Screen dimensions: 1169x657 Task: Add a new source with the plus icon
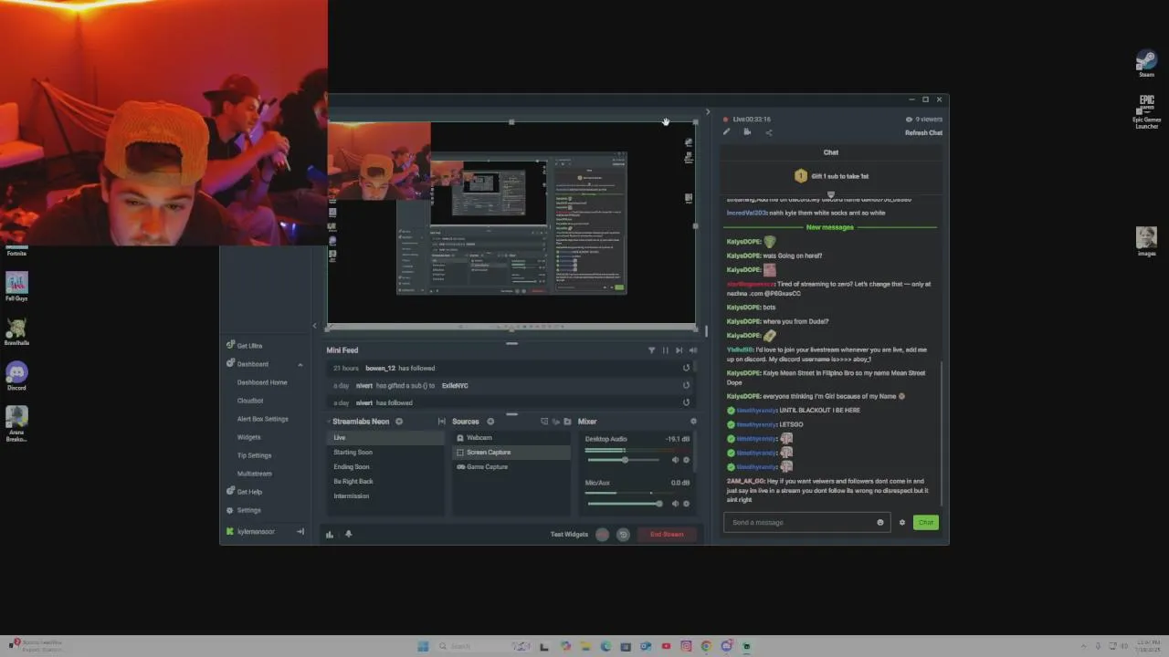[x=490, y=422]
